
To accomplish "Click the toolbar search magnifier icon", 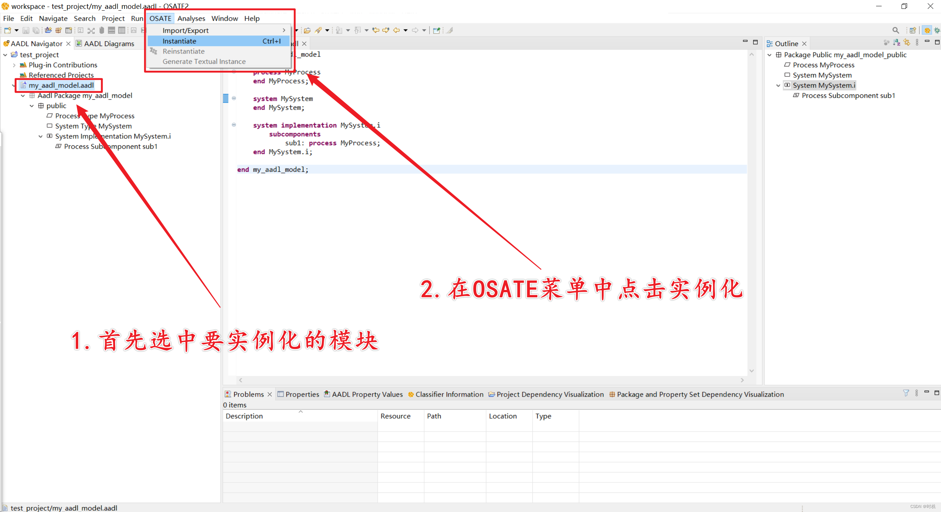I will (x=895, y=30).
